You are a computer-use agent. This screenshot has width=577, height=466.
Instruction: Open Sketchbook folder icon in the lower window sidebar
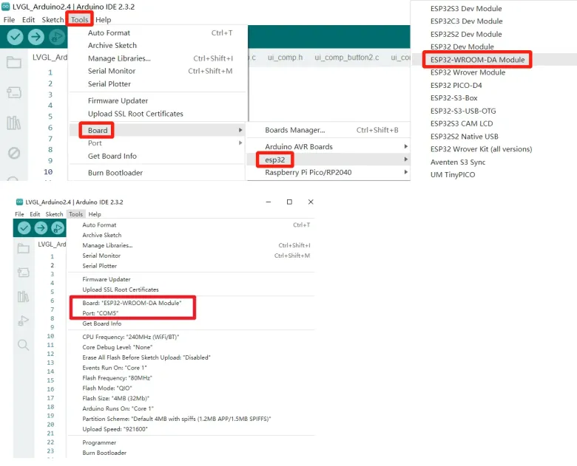coord(23,248)
